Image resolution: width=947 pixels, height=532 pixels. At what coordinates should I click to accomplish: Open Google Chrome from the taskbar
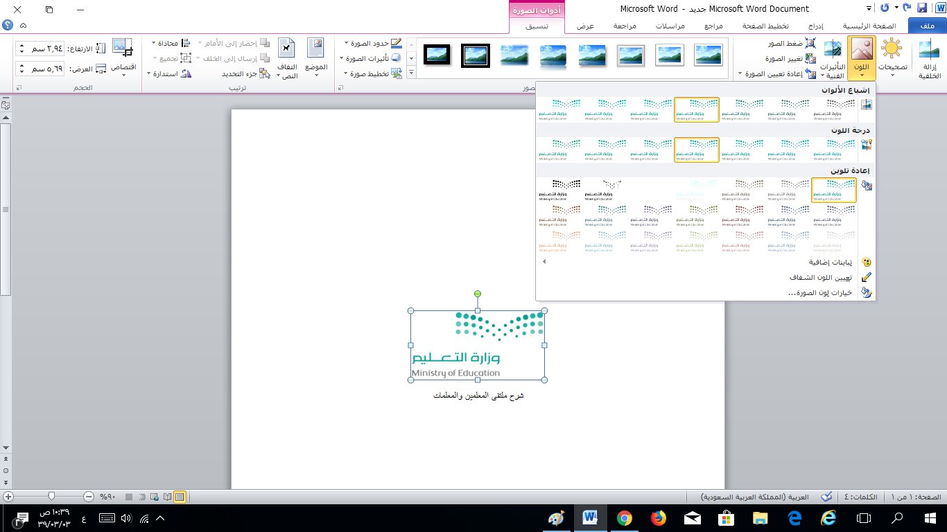[625, 517]
